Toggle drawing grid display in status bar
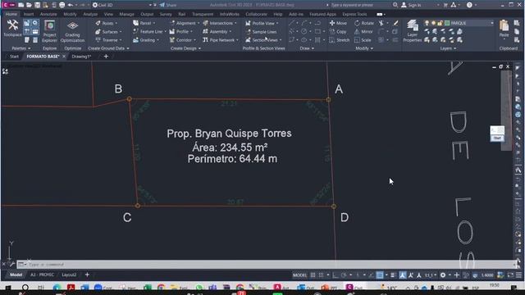The height and width of the screenshot is (295, 525). click(x=313, y=275)
